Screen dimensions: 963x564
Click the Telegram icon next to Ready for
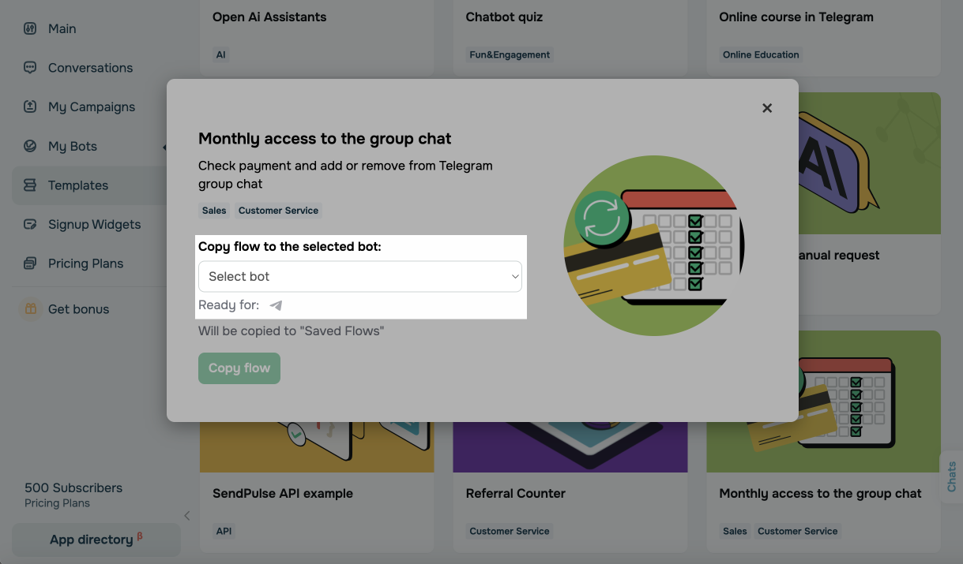click(x=275, y=304)
